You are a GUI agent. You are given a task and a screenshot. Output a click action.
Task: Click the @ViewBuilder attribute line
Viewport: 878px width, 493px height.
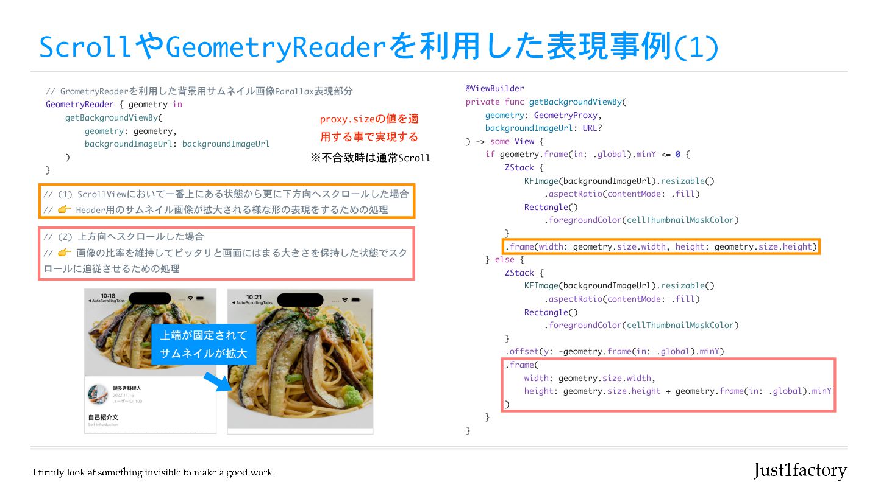point(494,88)
